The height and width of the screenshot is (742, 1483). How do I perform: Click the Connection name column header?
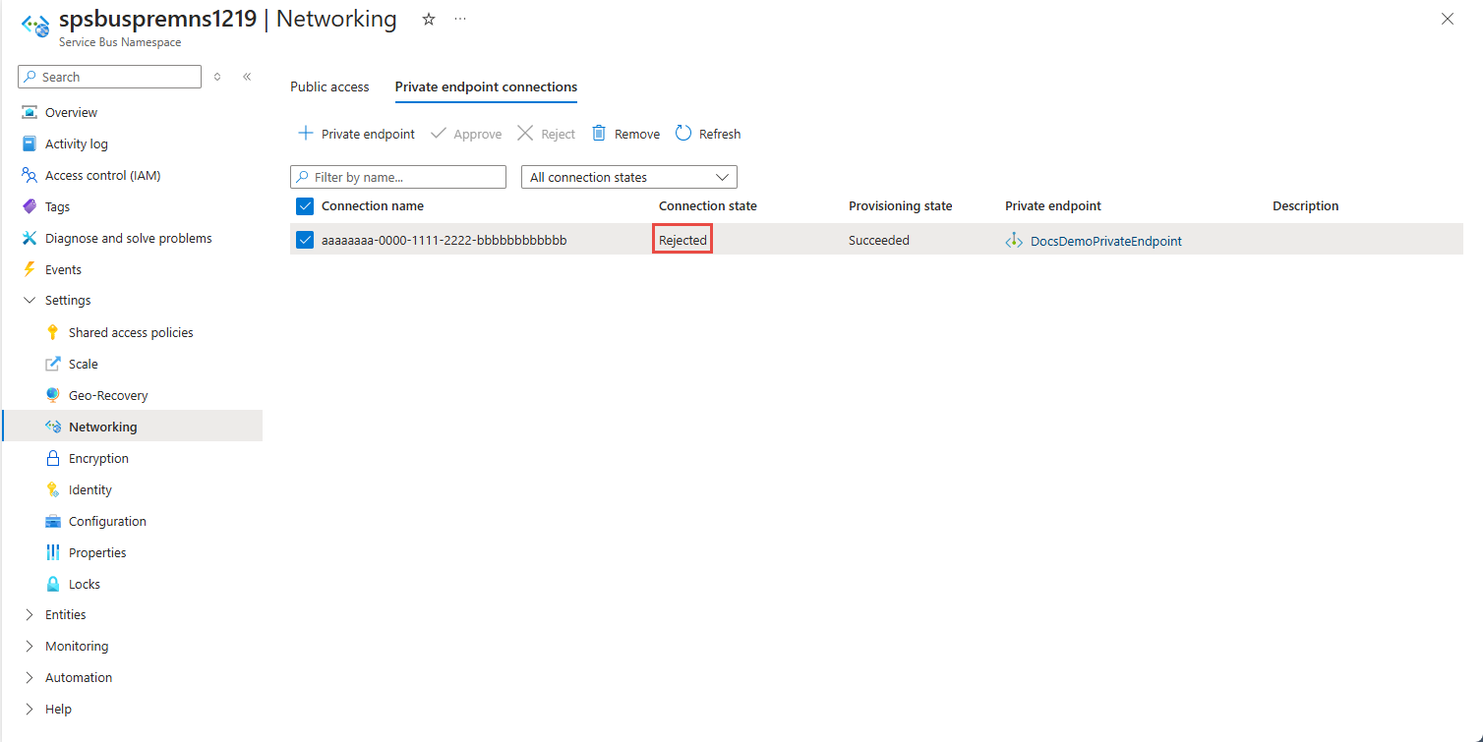373,206
